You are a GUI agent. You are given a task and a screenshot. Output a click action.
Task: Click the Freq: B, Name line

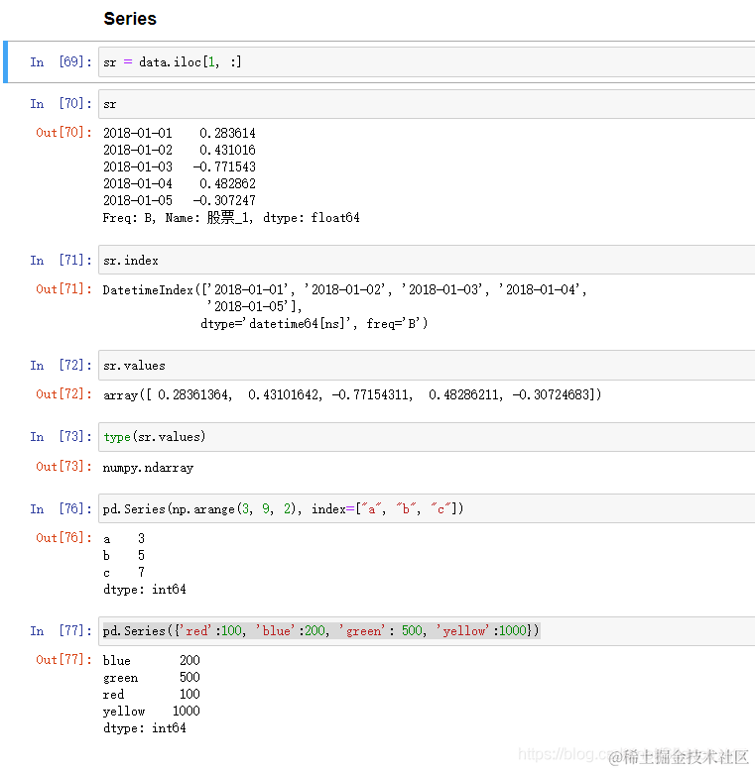click(231, 218)
